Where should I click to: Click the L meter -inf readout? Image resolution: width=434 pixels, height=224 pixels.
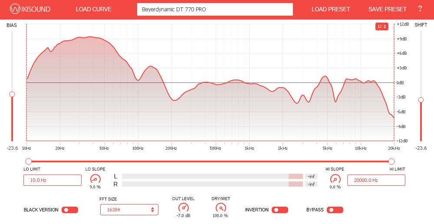[311, 176]
